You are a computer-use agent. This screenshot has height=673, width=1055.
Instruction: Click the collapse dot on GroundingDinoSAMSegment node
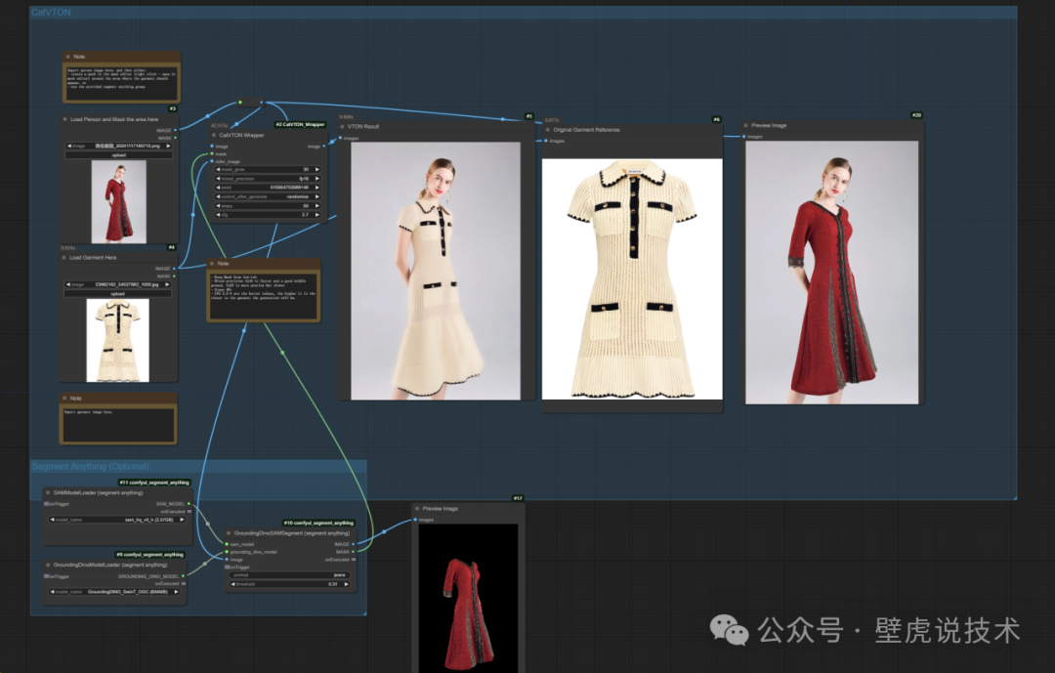pos(228,531)
